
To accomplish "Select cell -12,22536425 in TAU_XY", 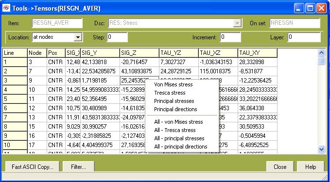I will 258,81.
